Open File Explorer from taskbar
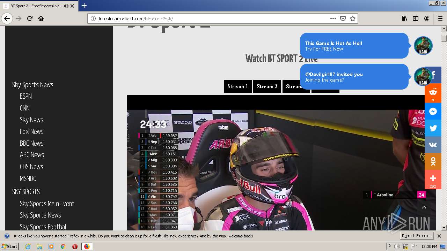447x251 pixels. click(x=39, y=246)
